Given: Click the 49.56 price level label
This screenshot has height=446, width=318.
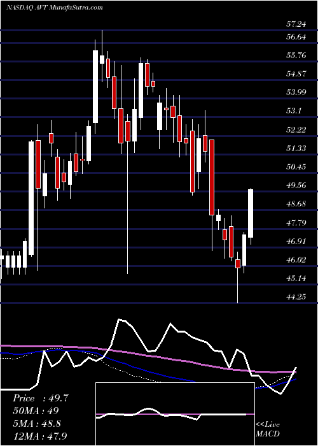Looking at the screenshot, I should coord(296,185).
